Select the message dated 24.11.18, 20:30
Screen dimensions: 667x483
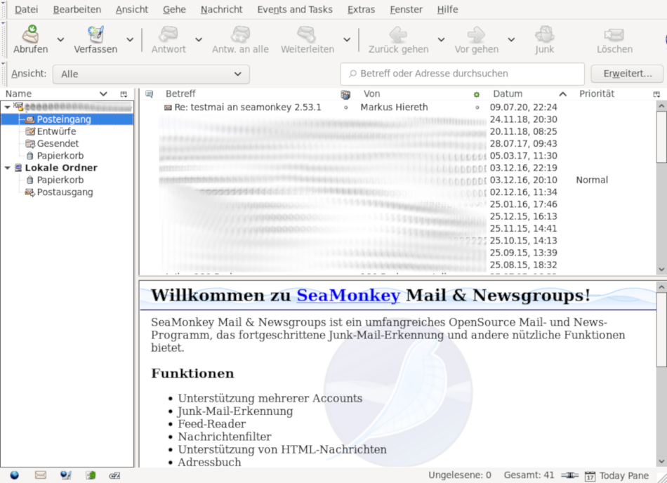(x=523, y=119)
